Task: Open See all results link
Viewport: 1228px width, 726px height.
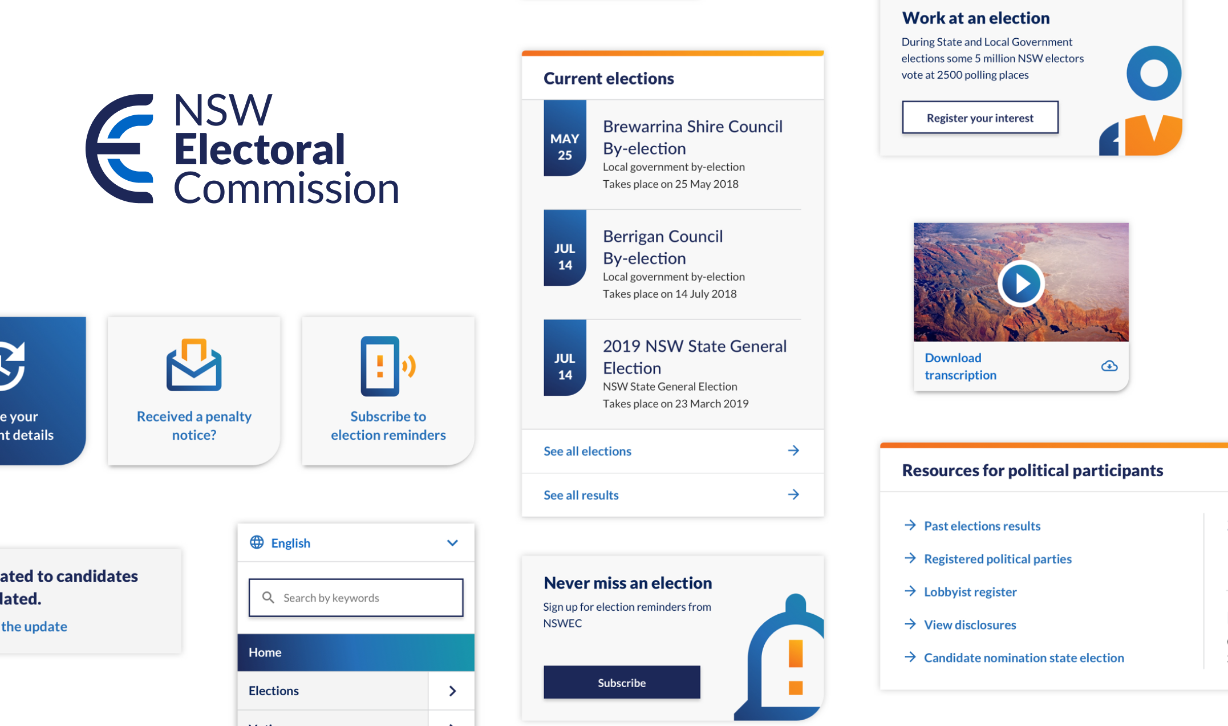Action: (581, 495)
